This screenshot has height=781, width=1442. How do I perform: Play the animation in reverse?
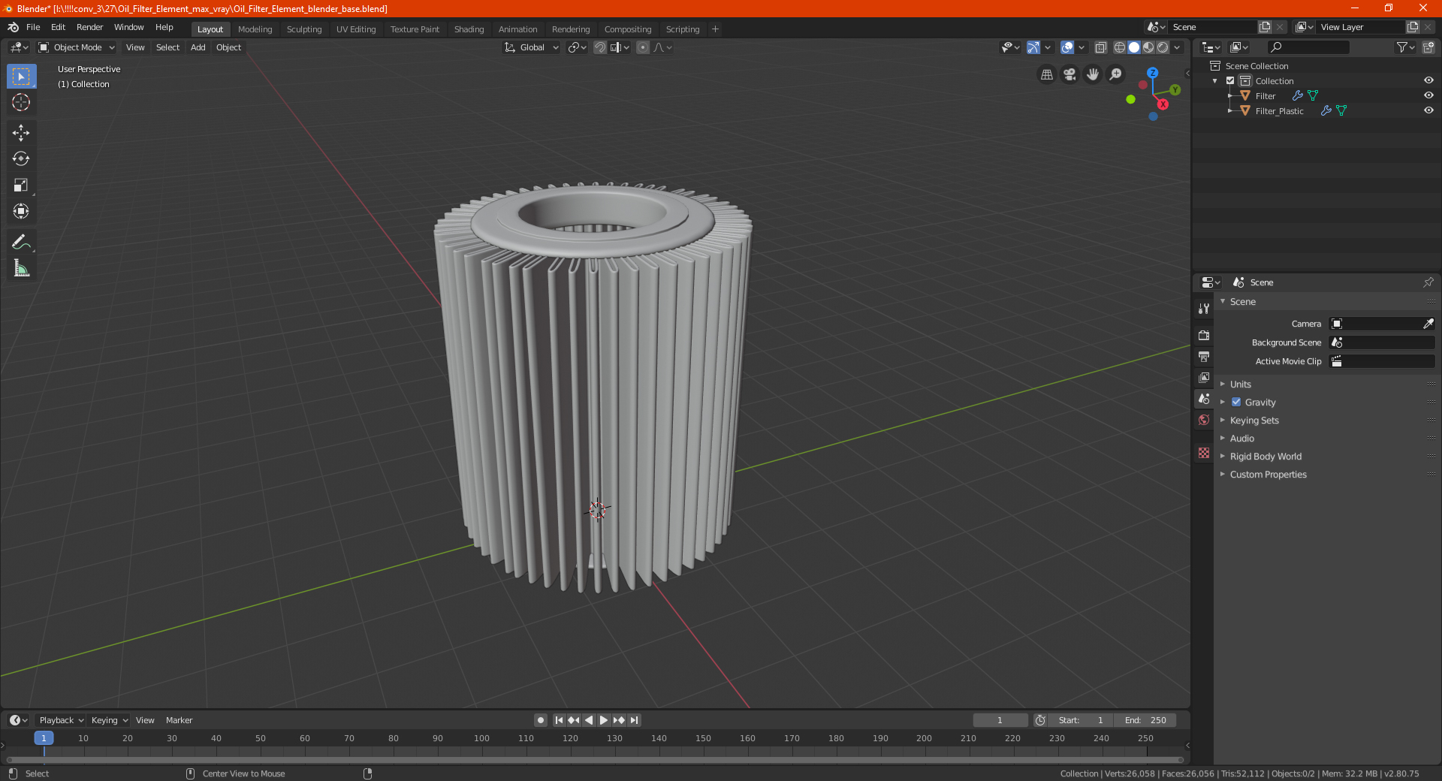click(x=589, y=720)
